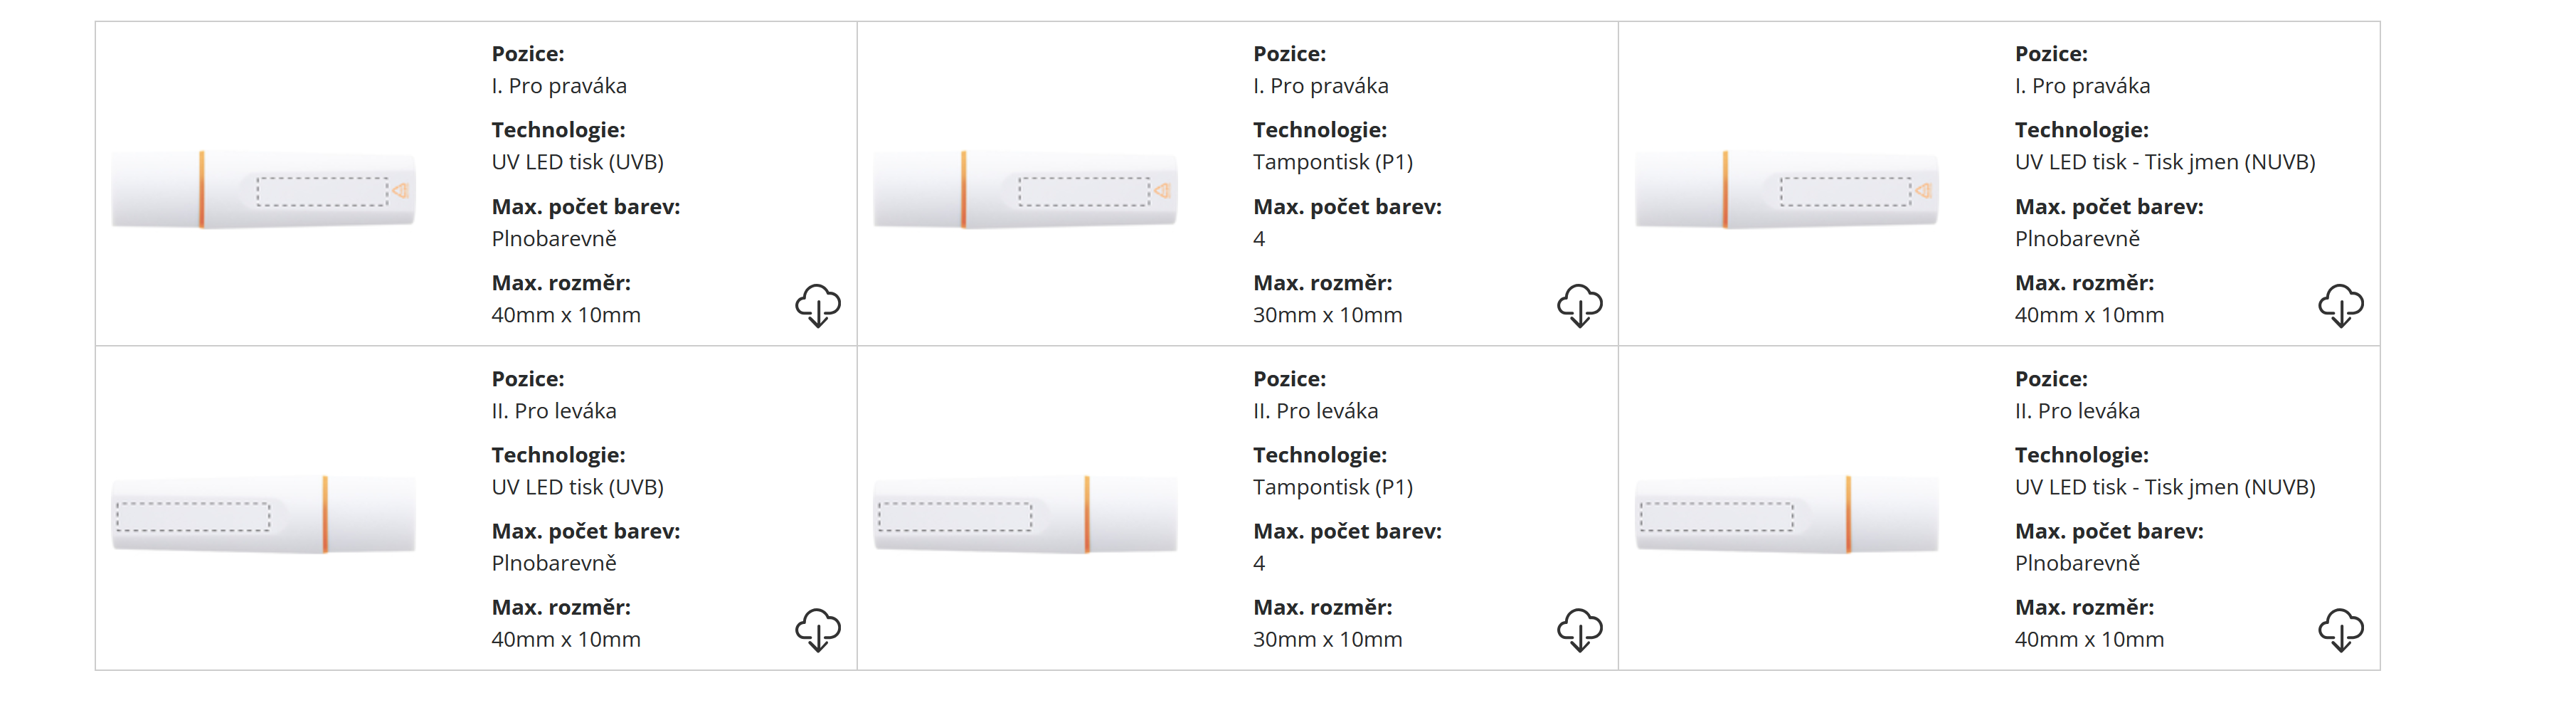Download template for right-handed Tampontisk (P1)
This screenshot has width=2576, height=720.
[x=1579, y=305]
